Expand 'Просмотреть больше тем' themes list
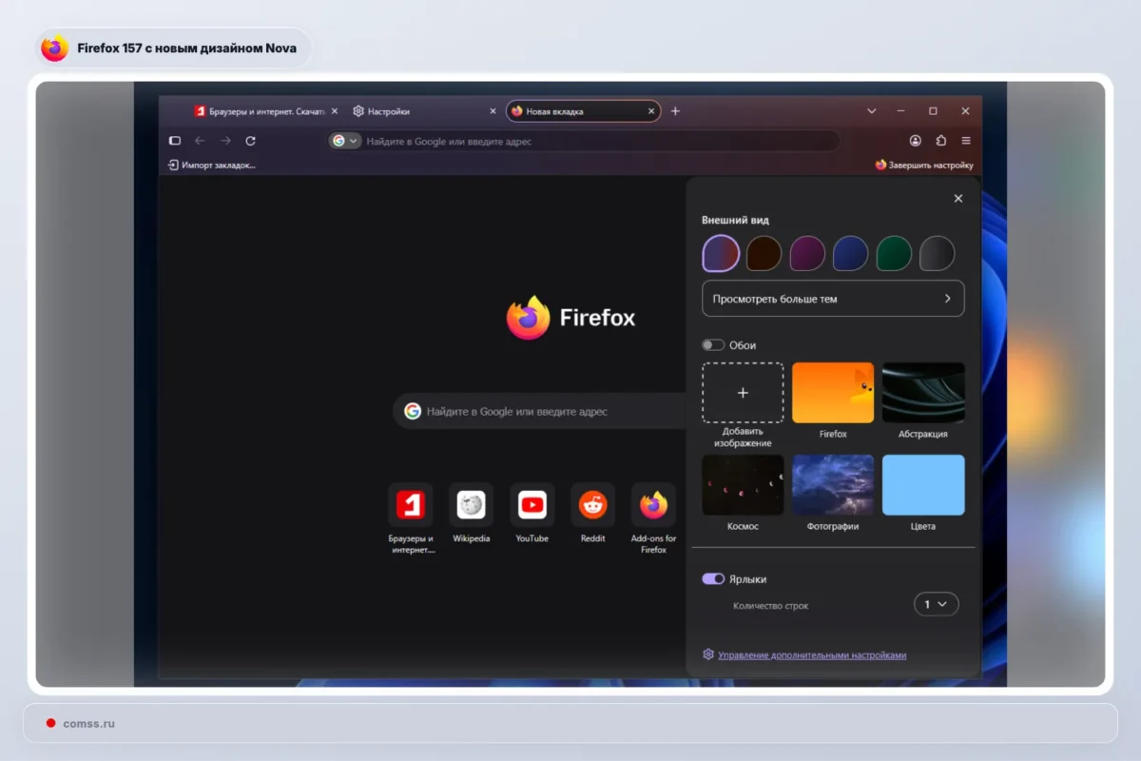The width and height of the screenshot is (1141, 761). (x=833, y=299)
